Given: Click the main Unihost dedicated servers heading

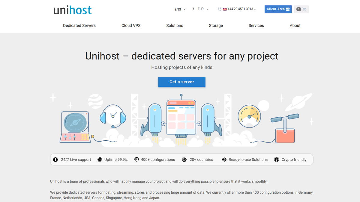Looking at the screenshot, I should pyautogui.click(x=182, y=56).
